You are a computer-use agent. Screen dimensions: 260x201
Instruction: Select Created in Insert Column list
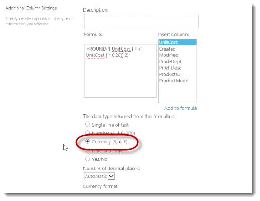[x=177, y=49]
